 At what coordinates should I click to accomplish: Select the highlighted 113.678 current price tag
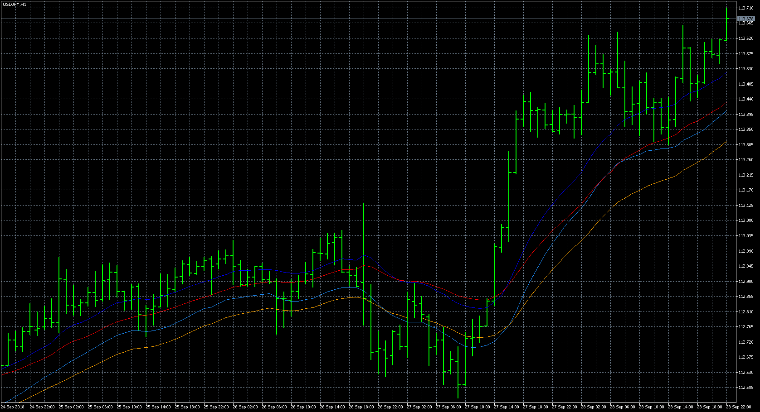coord(746,19)
